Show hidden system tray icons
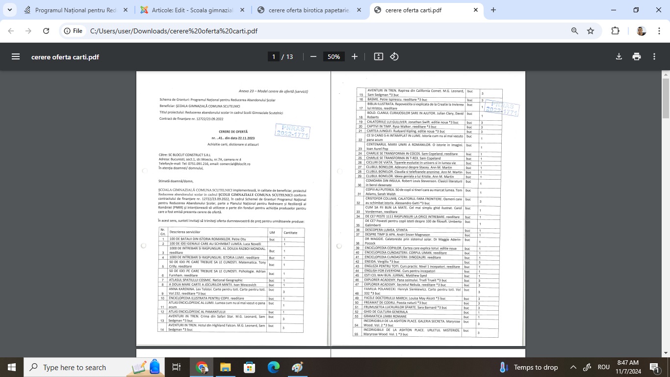 pyautogui.click(x=573, y=367)
